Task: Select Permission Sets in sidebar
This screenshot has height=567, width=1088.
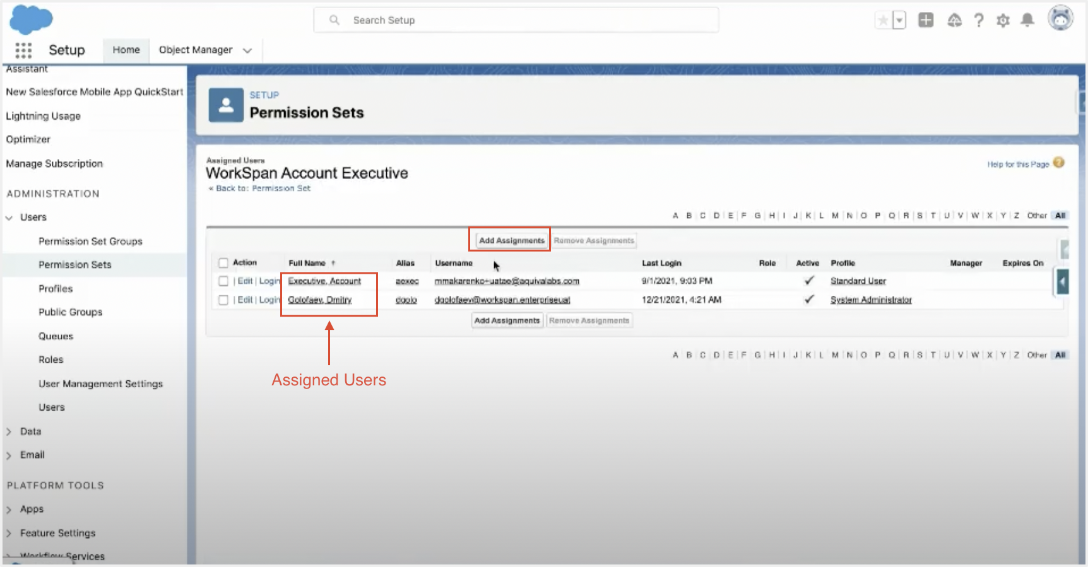Action: click(x=74, y=265)
